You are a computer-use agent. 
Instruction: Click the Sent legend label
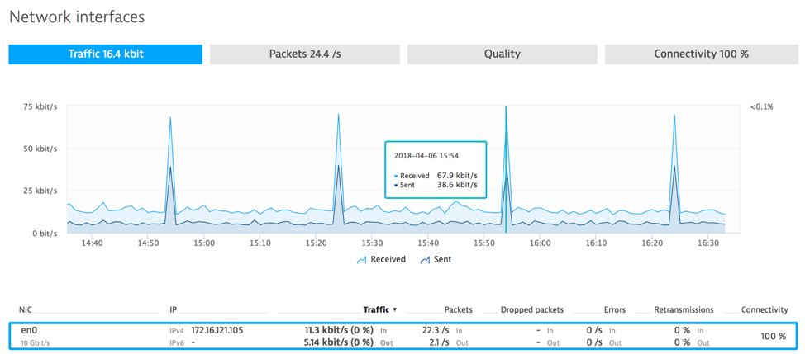click(x=442, y=259)
